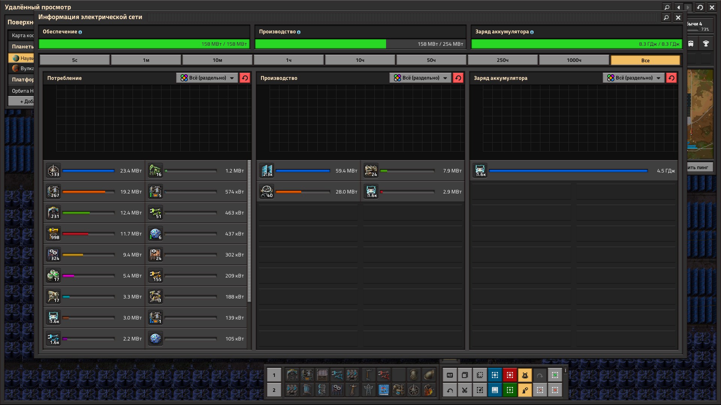The width and height of the screenshot is (721, 405).
Task: Open the shortcut bar three-dot options
Action: point(566,370)
